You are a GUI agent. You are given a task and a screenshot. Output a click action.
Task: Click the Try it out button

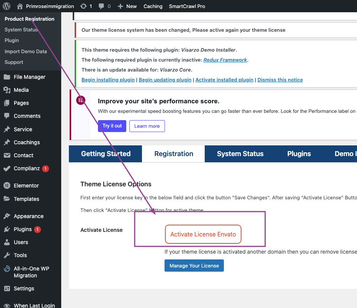coord(112,126)
